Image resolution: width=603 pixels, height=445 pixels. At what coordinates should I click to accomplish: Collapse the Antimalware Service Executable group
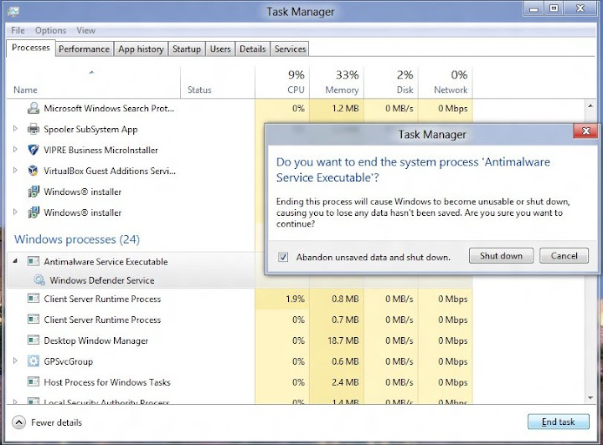(15, 261)
